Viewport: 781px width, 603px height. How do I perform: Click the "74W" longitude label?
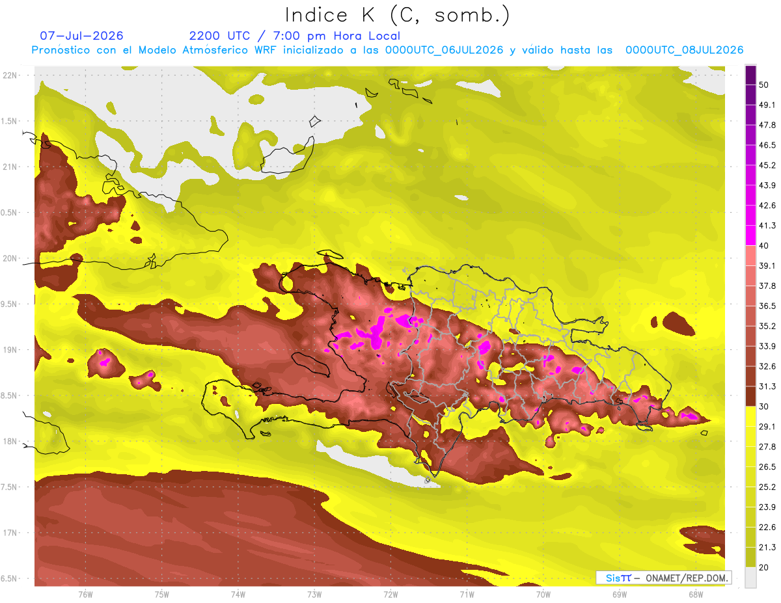pyautogui.click(x=238, y=593)
